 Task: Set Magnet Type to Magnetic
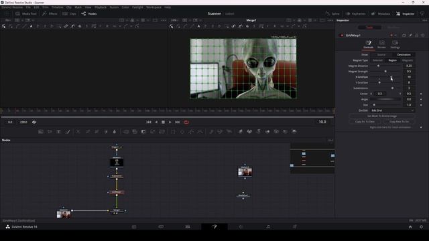point(408,60)
